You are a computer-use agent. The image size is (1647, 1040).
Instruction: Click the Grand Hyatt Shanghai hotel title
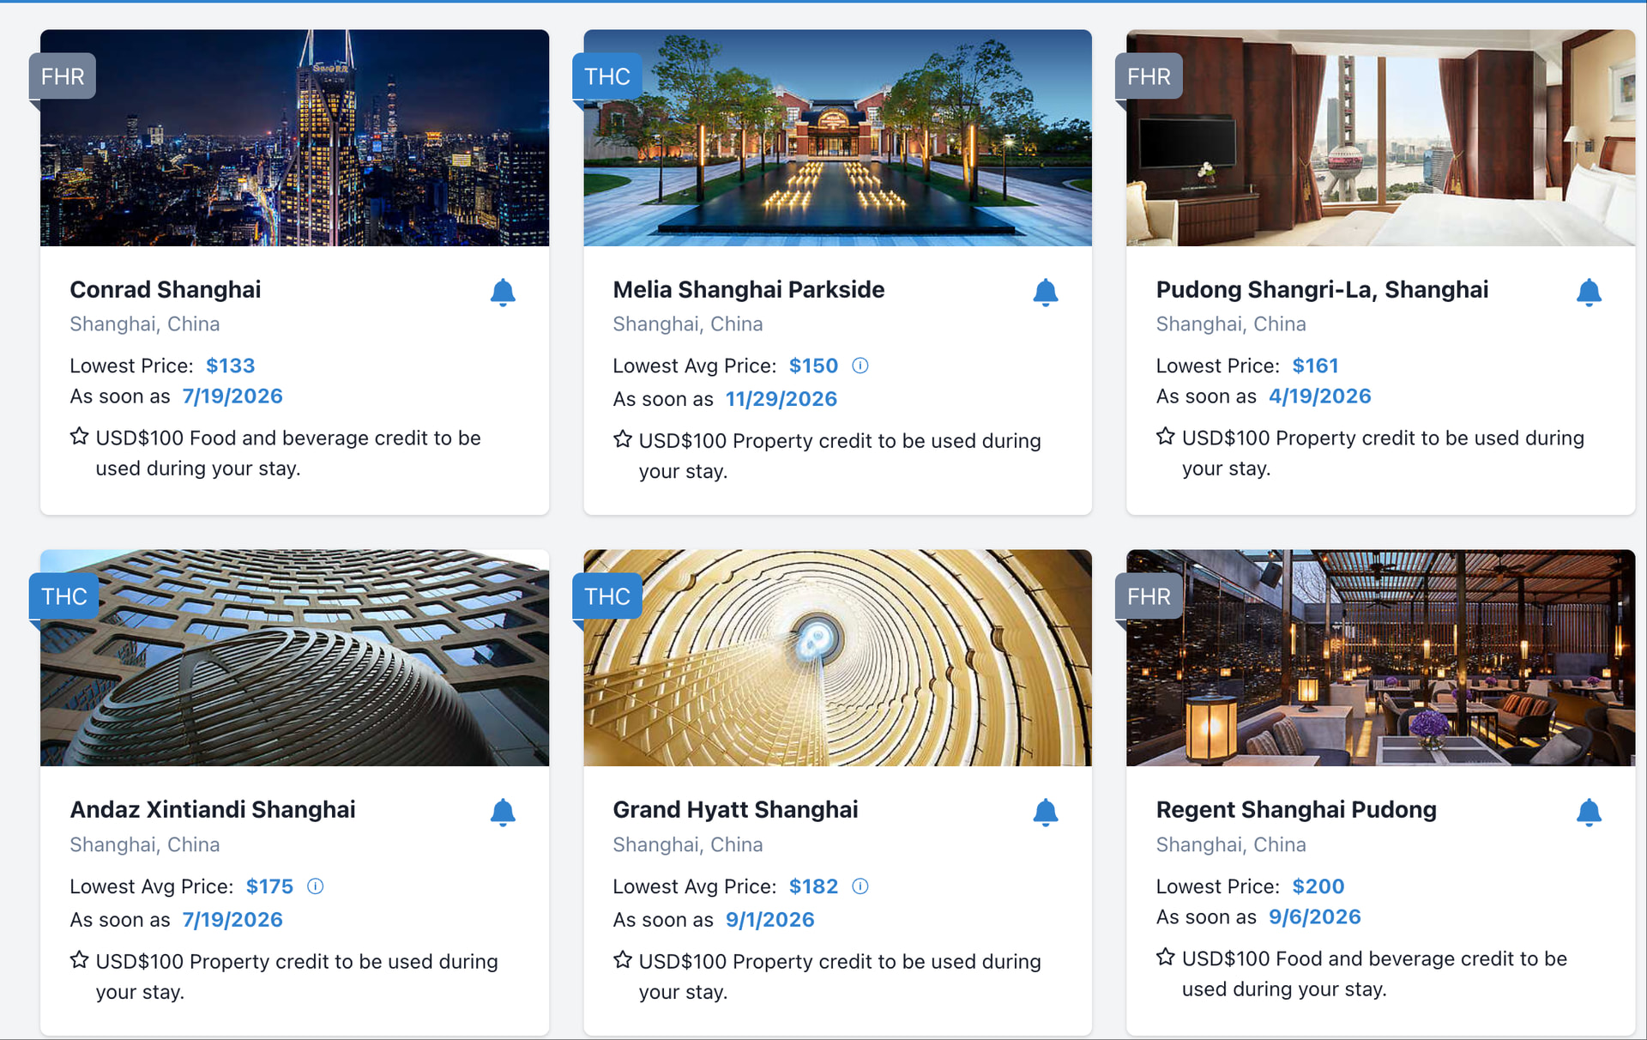click(735, 809)
